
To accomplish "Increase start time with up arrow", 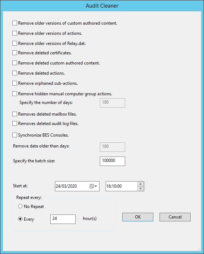I will click(140, 184).
